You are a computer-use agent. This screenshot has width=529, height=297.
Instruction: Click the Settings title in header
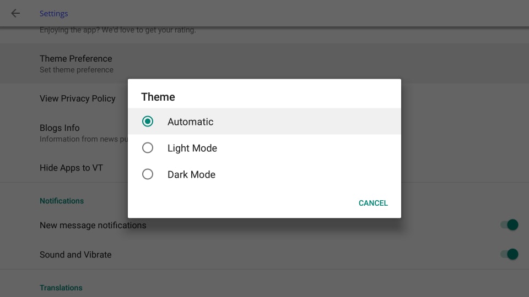[53, 13]
